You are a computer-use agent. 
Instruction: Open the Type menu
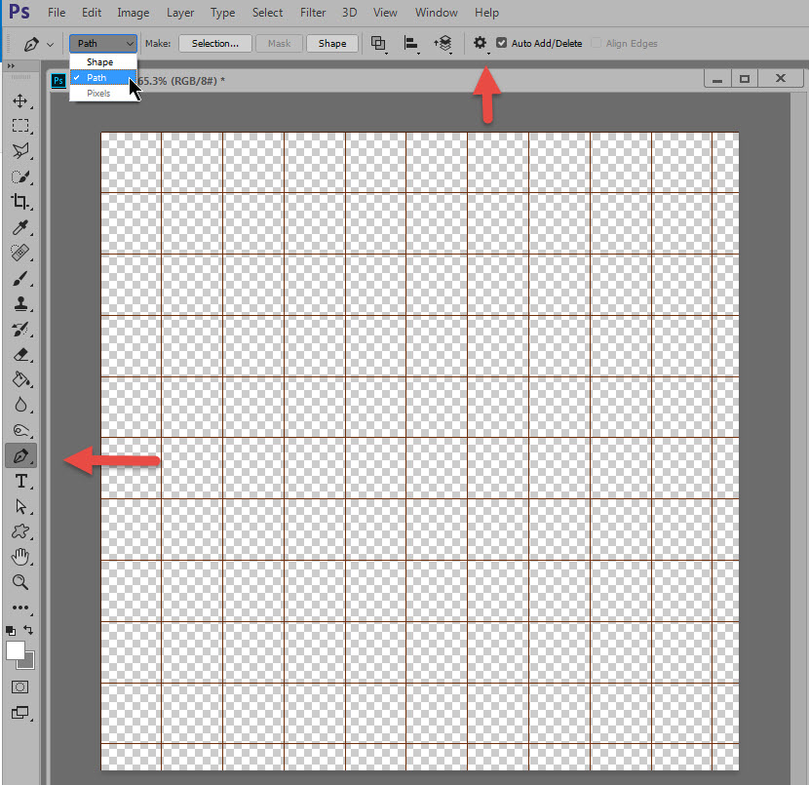(x=222, y=13)
